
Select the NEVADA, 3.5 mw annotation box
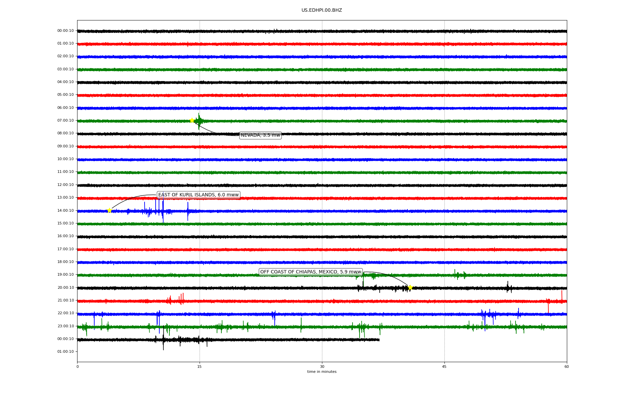[260, 135]
